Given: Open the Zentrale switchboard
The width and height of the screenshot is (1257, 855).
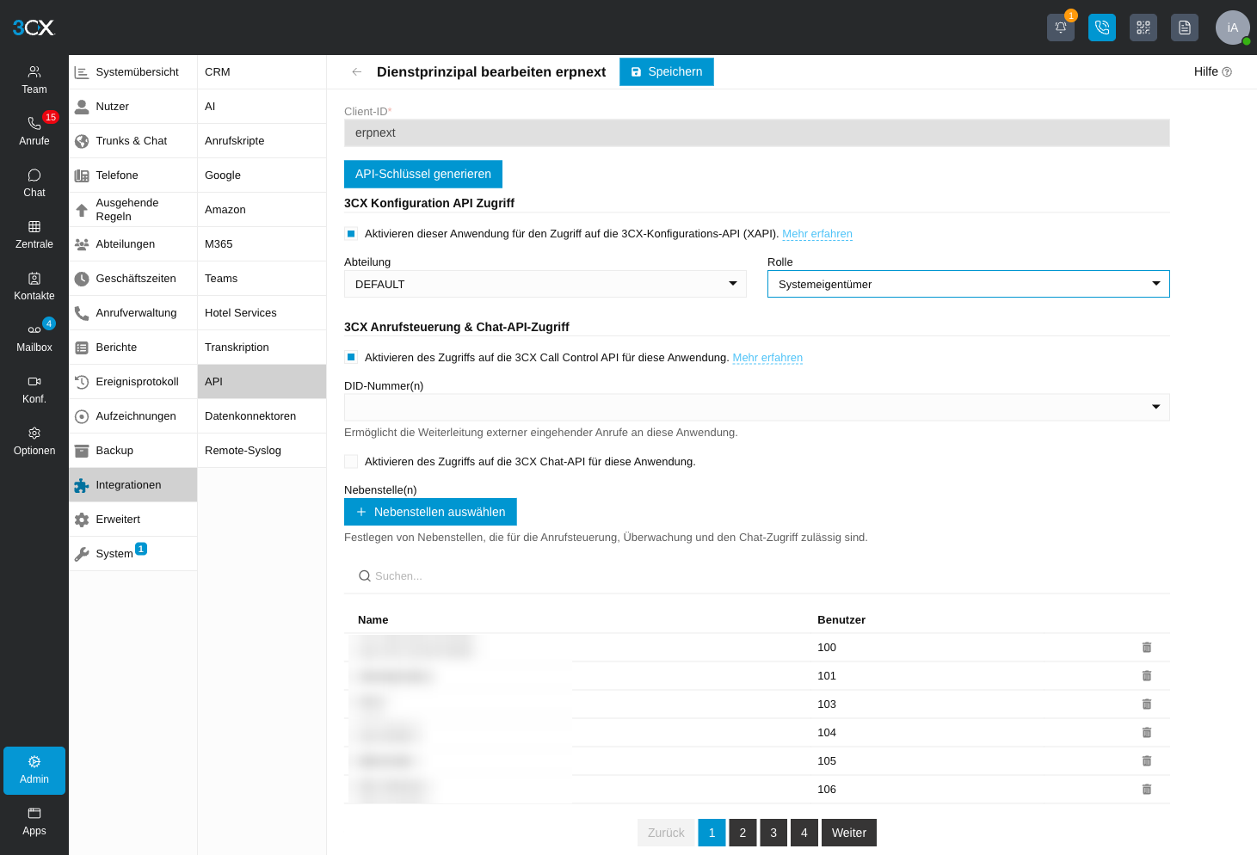Looking at the screenshot, I should click(34, 235).
